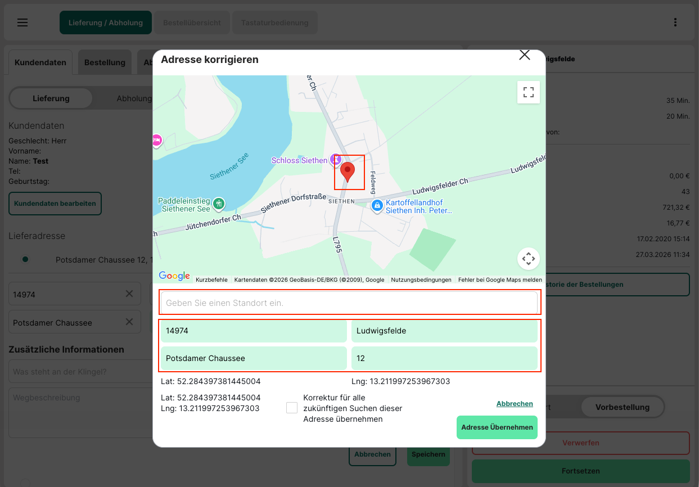Enable correction for all future searches checkbox

[x=292, y=408]
